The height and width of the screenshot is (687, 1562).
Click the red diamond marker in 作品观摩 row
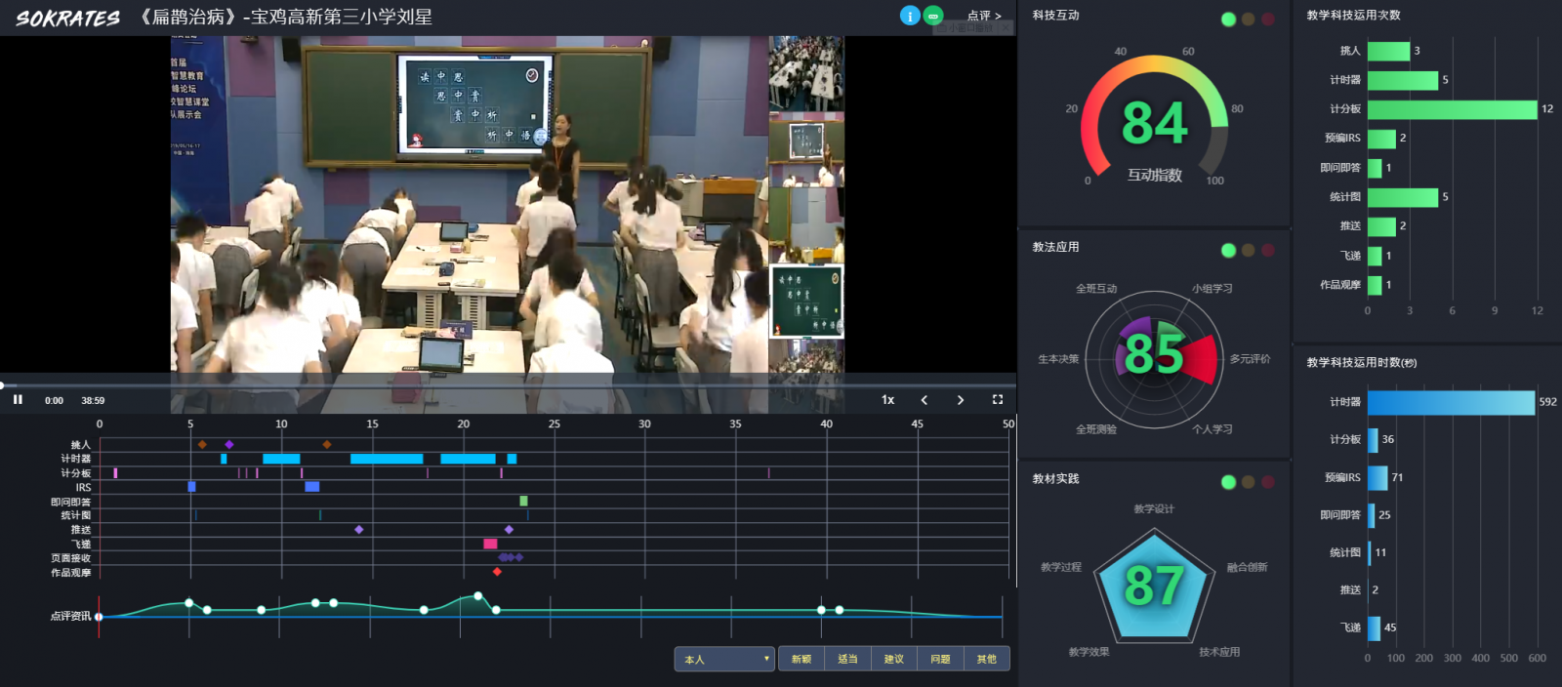497,572
